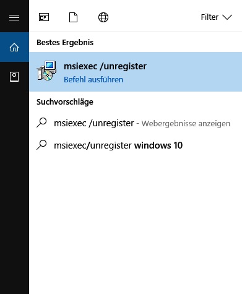This screenshot has height=294, width=242.
Task: Click the 'Suchvorschläge' heading
Action: (x=65, y=102)
